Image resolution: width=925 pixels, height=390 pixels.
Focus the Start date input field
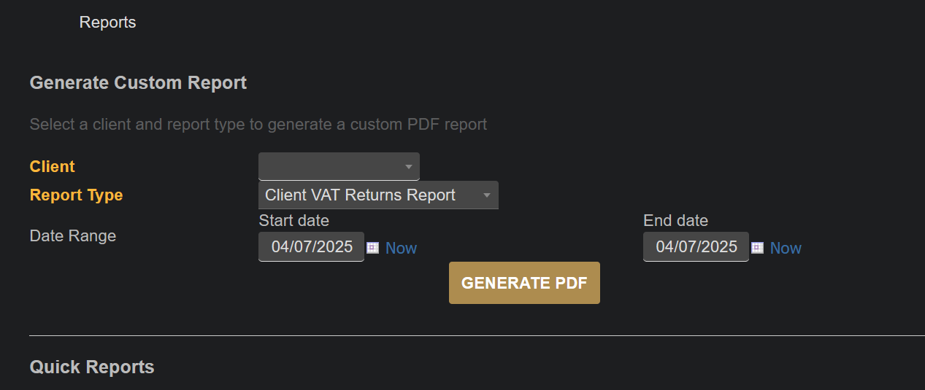(311, 246)
